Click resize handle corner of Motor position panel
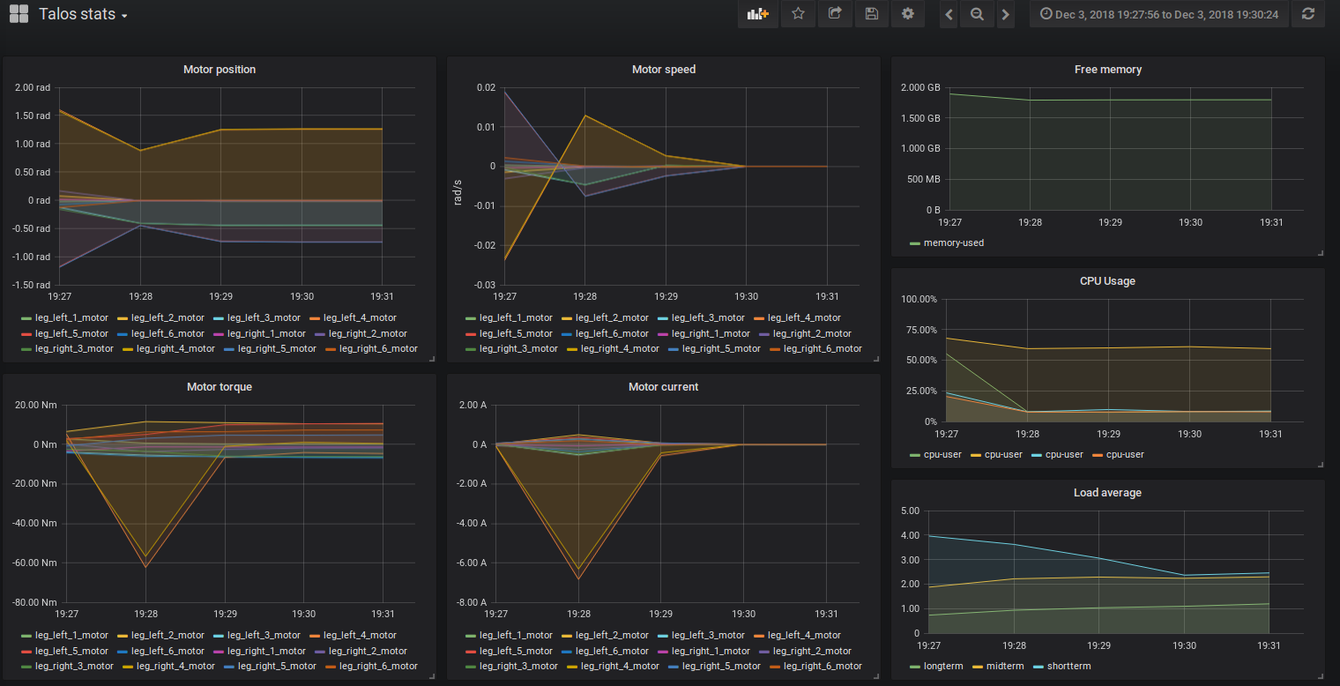Viewport: 1340px width, 686px height. point(432,359)
